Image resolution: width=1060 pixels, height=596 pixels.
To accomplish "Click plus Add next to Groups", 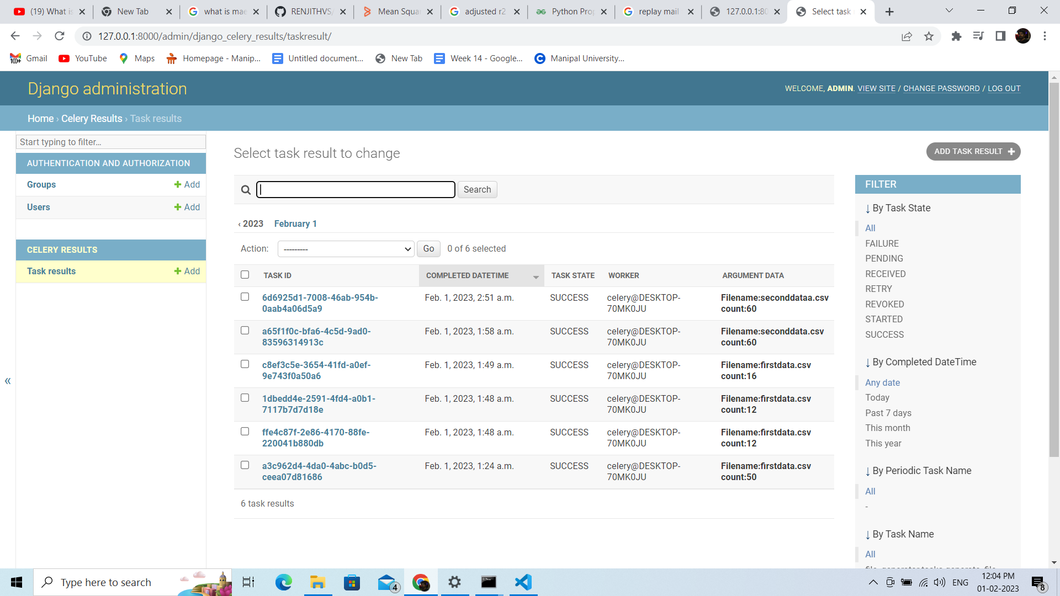I will [187, 184].
